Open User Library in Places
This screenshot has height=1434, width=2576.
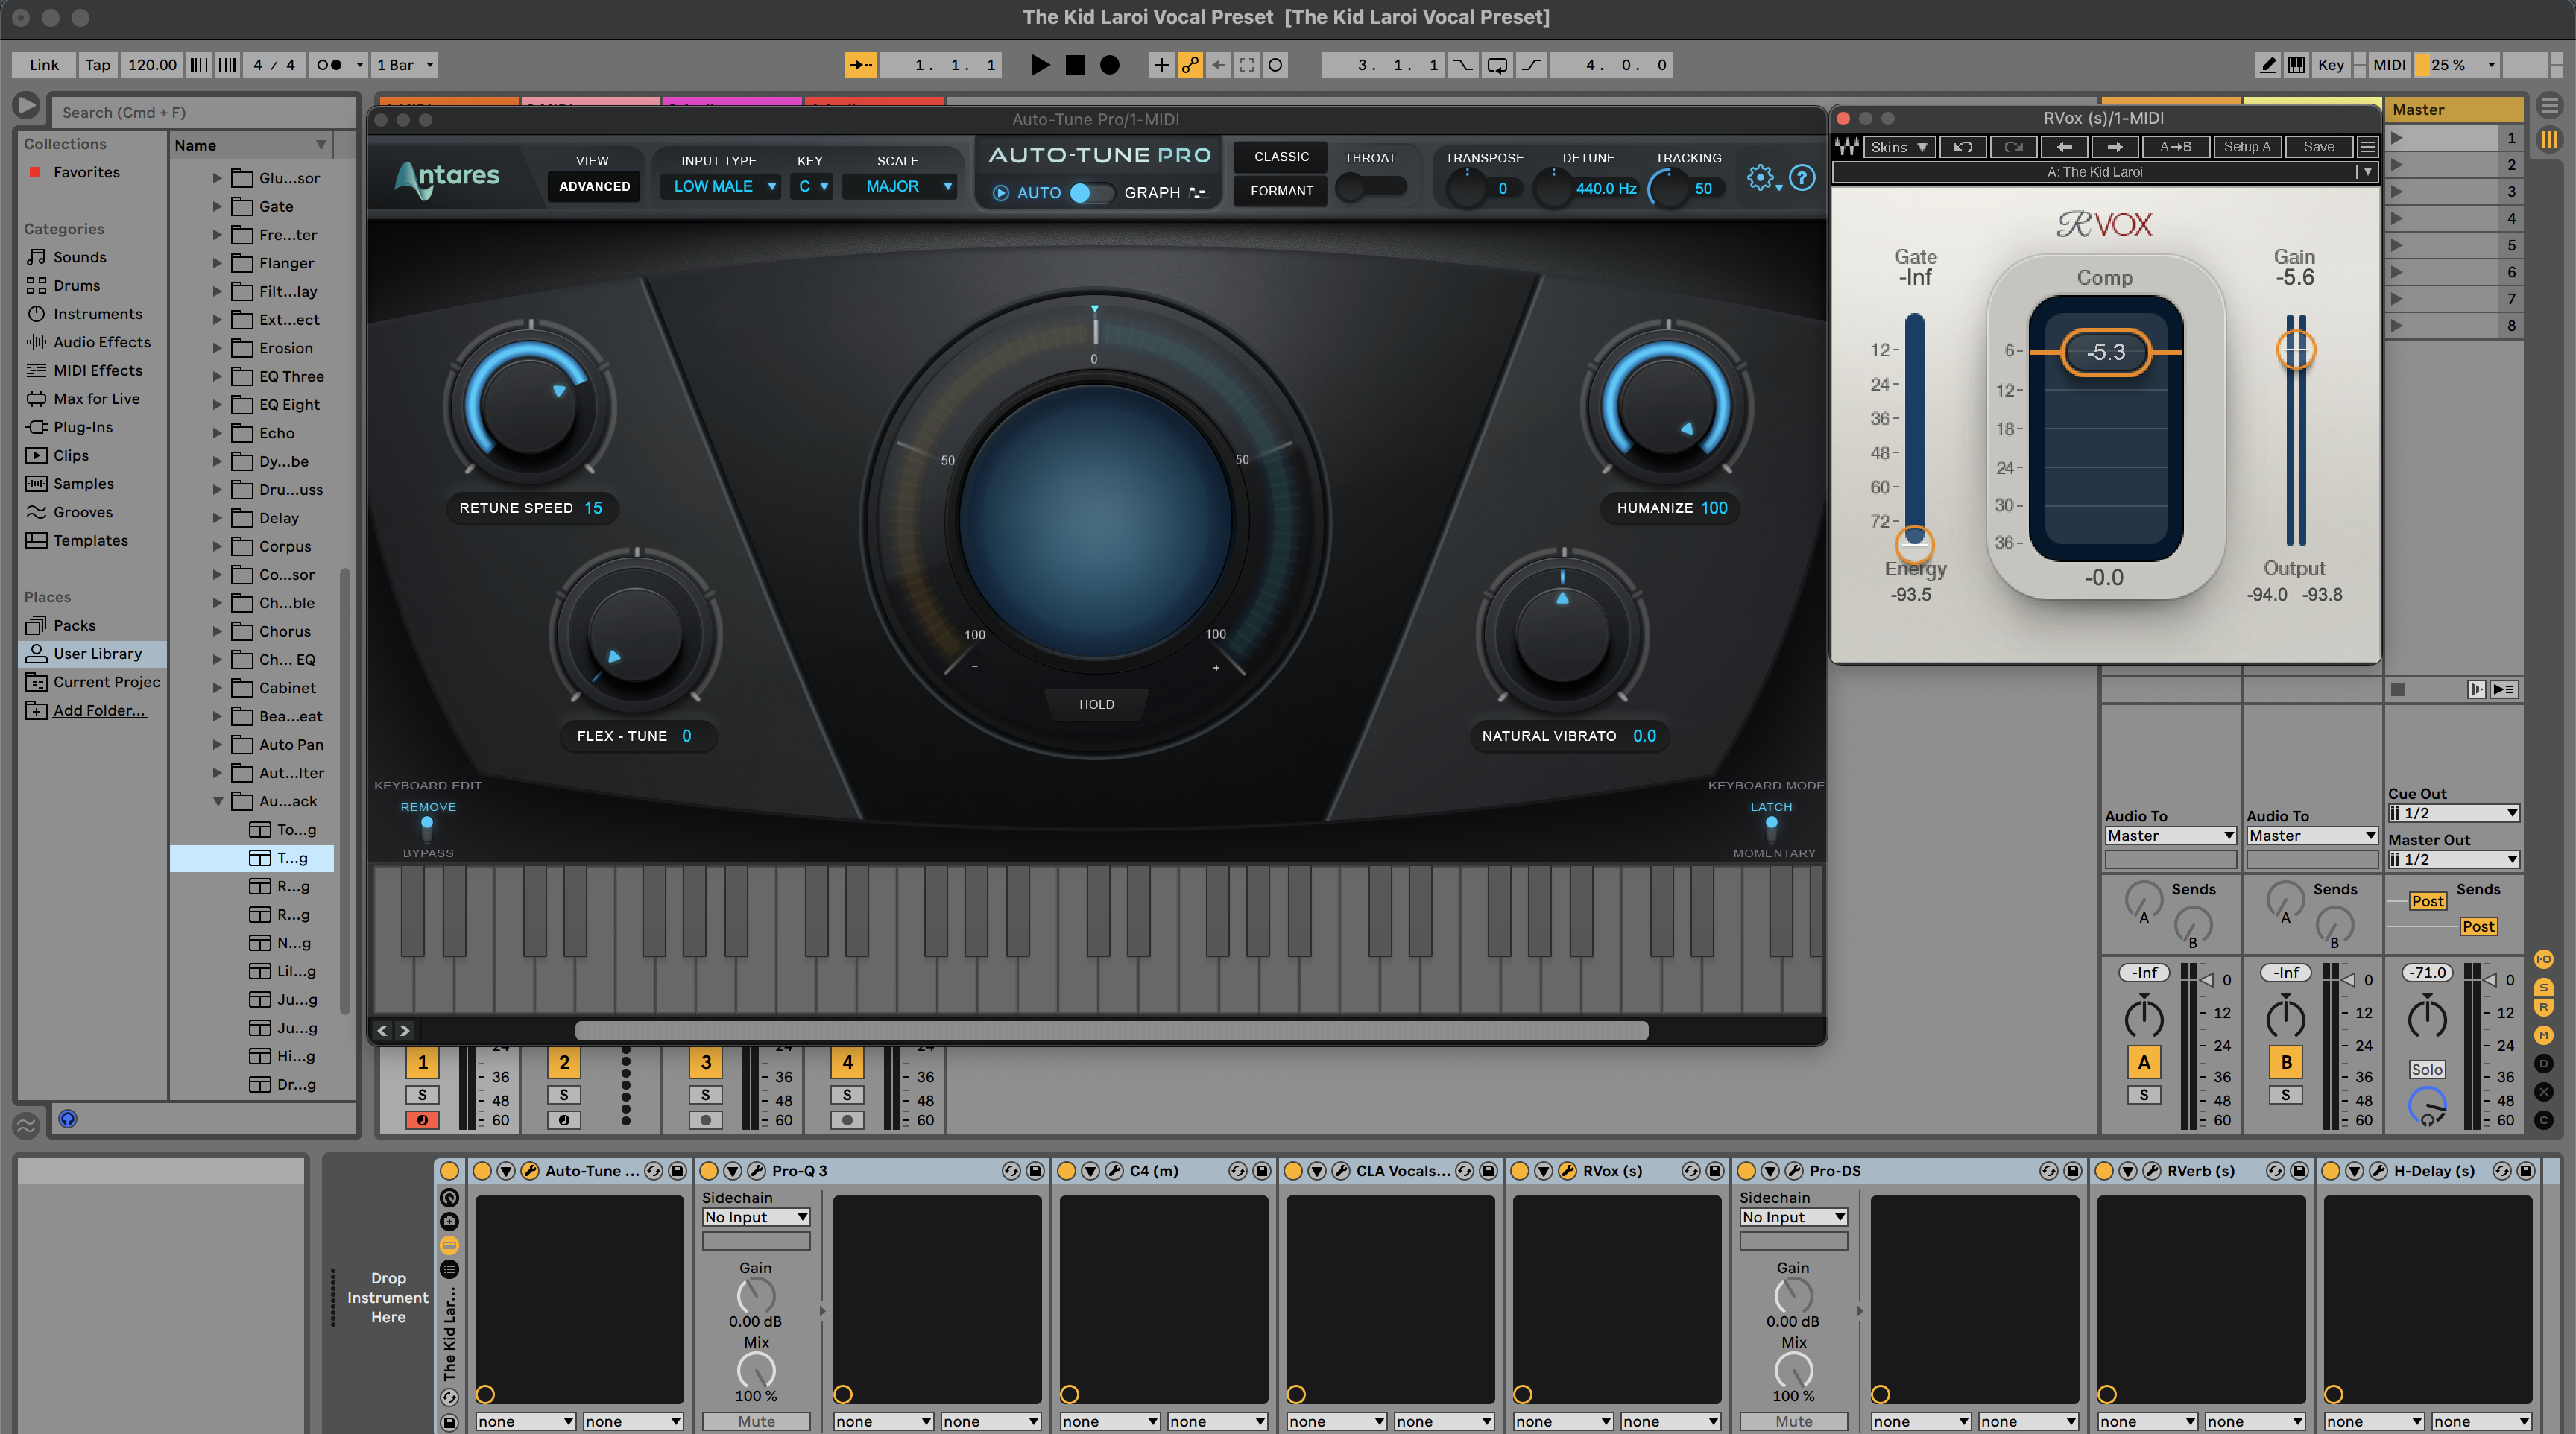coord(97,654)
